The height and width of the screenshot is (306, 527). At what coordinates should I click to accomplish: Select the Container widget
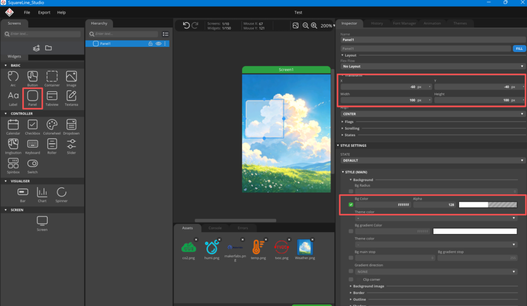coord(52,79)
